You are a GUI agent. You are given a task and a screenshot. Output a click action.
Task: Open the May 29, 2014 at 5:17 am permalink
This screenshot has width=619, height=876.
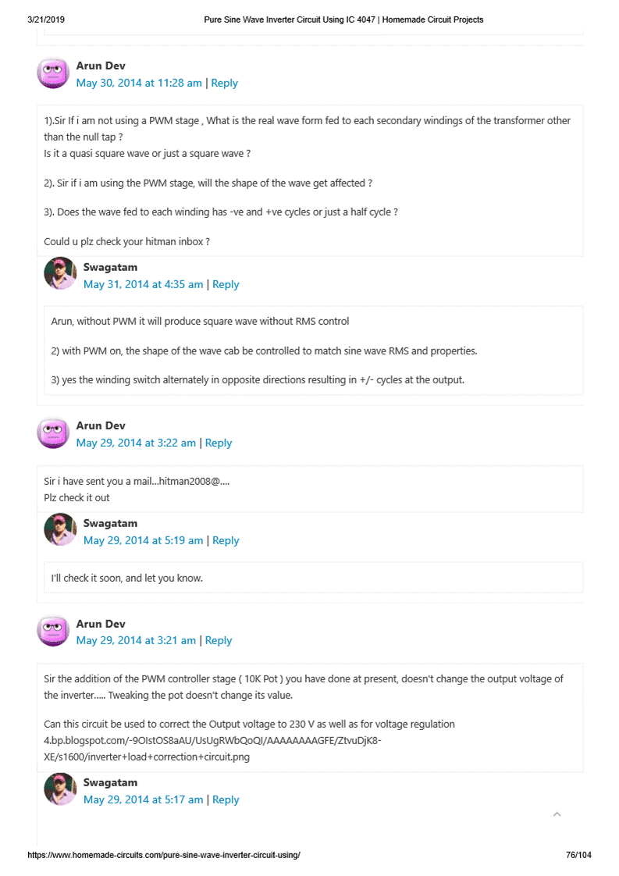143,799
